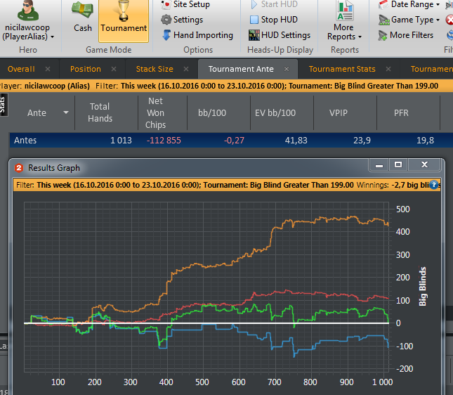
Task: Open Site Setup options
Action: 191,4
